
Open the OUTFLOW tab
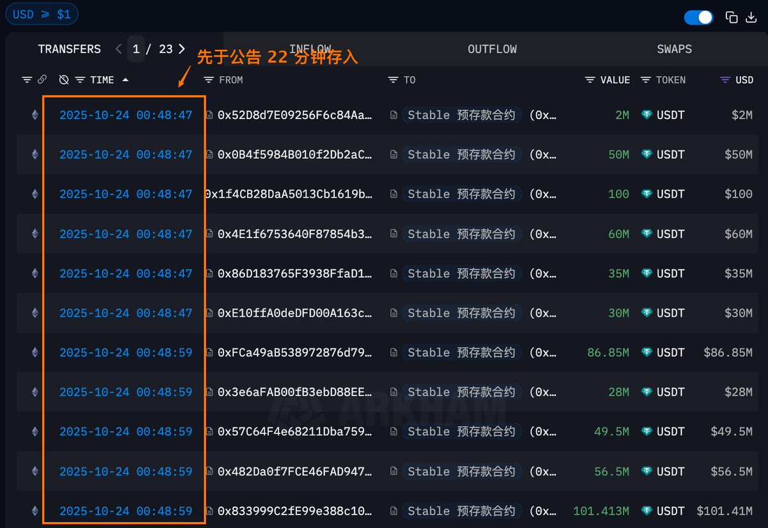click(x=492, y=49)
